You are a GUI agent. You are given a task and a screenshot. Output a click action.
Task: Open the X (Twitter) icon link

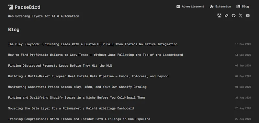click(x=241, y=16)
